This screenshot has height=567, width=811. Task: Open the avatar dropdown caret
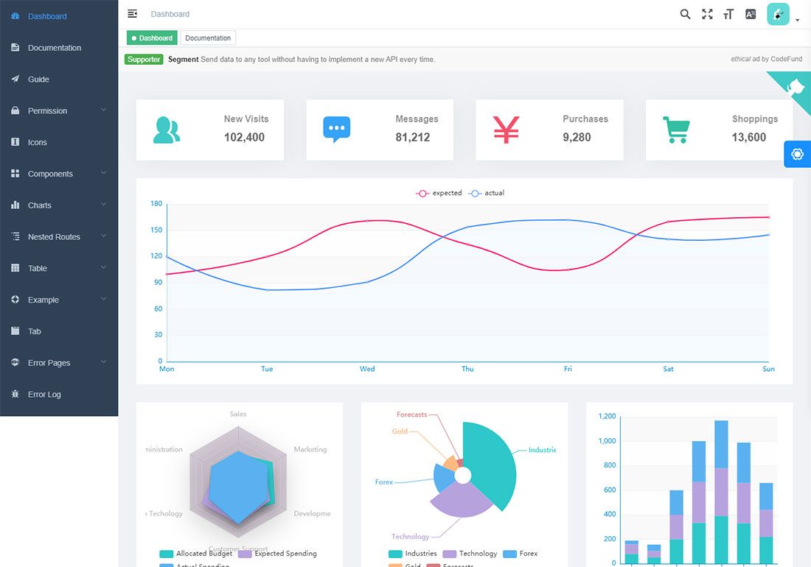click(x=798, y=20)
